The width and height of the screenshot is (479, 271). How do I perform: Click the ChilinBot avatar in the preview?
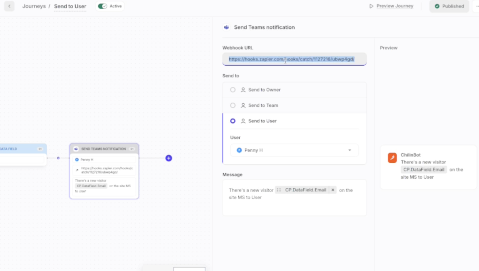[x=392, y=158]
